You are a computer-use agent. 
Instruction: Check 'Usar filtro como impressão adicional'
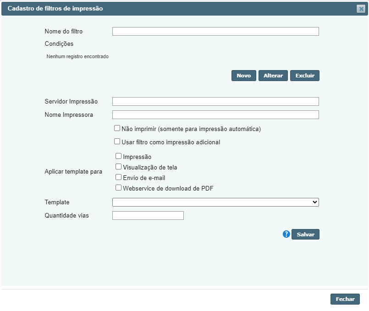coord(117,142)
